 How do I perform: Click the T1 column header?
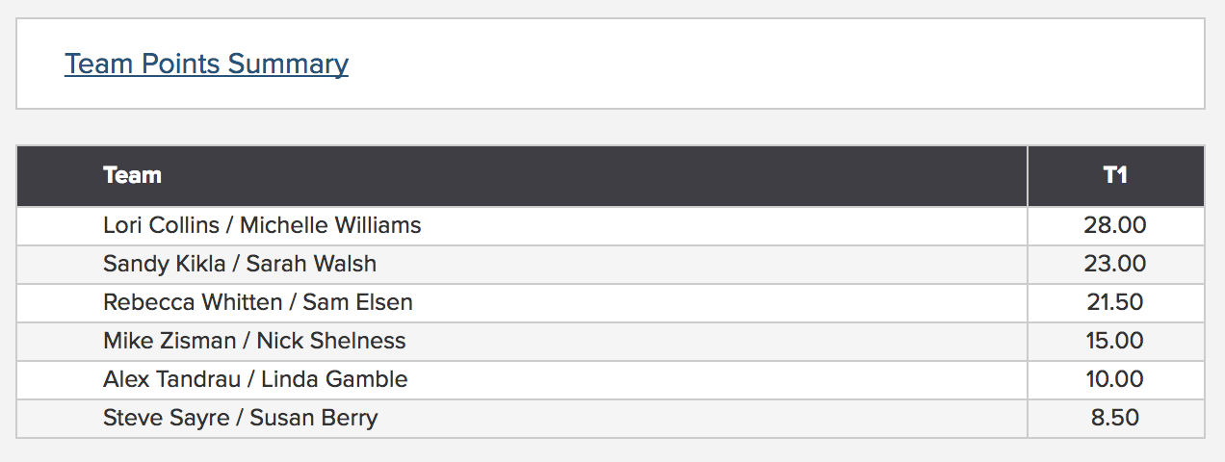tap(1115, 175)
